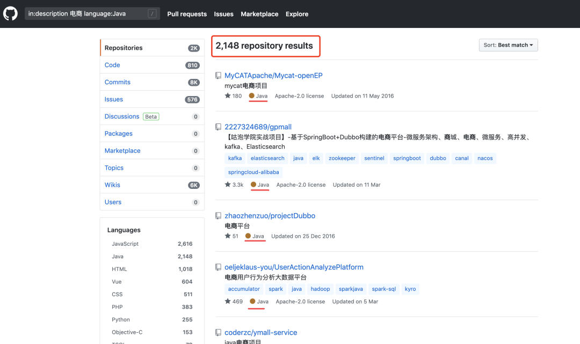The height and width of the screenshot is (344, 580).
Task: Click the zookeeper topic tag
Action: 342,158
